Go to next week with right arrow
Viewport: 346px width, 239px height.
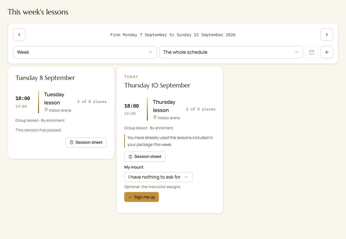pyautogui.click(x=326, y=35)
